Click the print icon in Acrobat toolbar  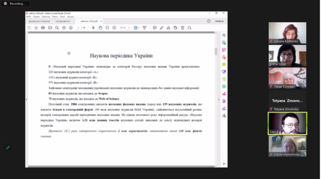(43, 28)
